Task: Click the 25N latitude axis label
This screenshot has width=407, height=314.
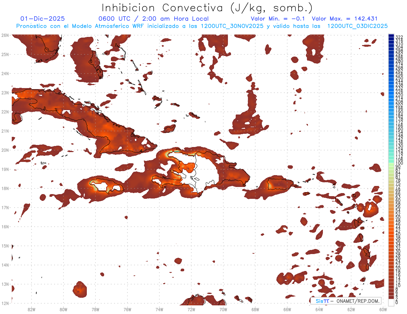Action: 5,54
